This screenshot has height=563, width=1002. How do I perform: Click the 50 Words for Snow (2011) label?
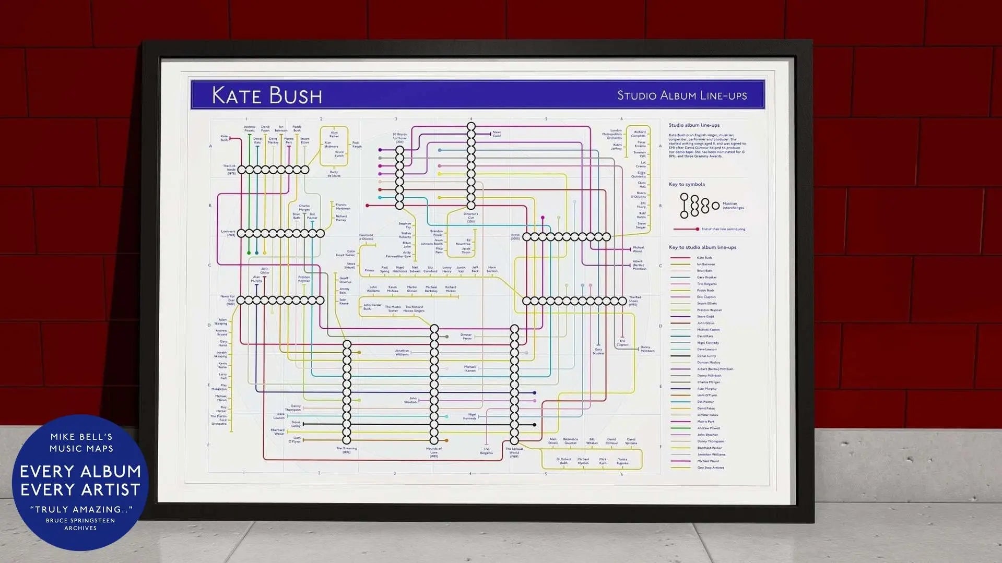point(399,137)
